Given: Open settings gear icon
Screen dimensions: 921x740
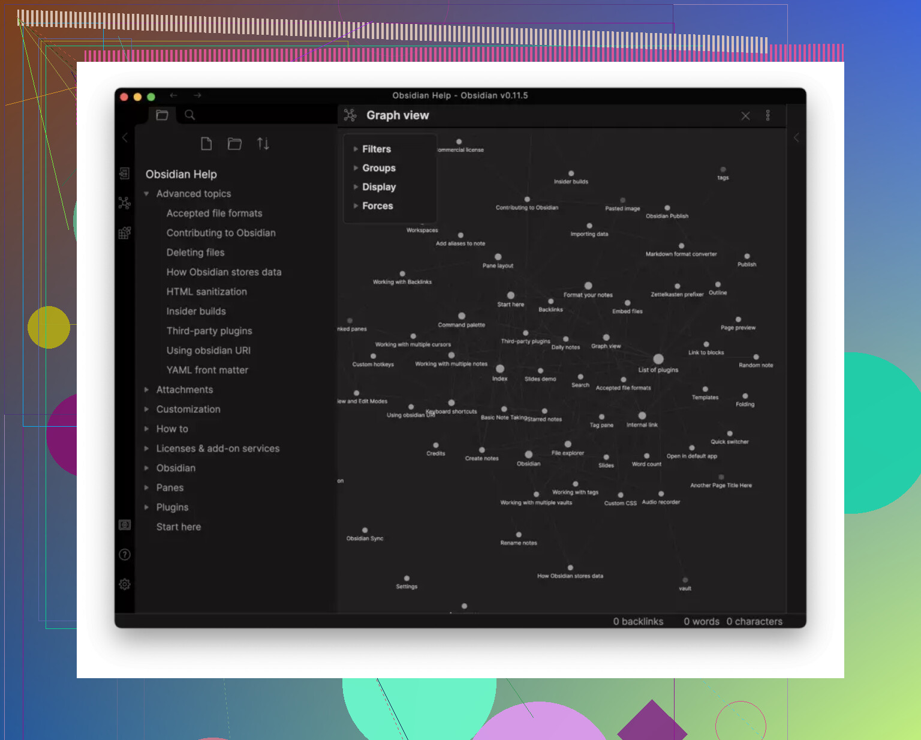Looking at the screenshot, I should click(x=125, y=584).
